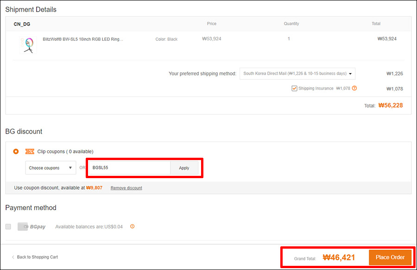Click the Price column header
This screenshot has width=417, height=270.
tap(212, 24)
